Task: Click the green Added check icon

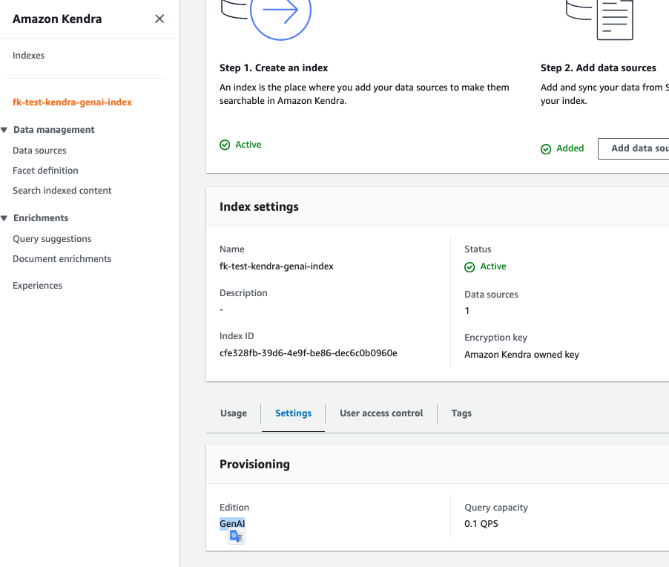Action: tap(546, 149)
